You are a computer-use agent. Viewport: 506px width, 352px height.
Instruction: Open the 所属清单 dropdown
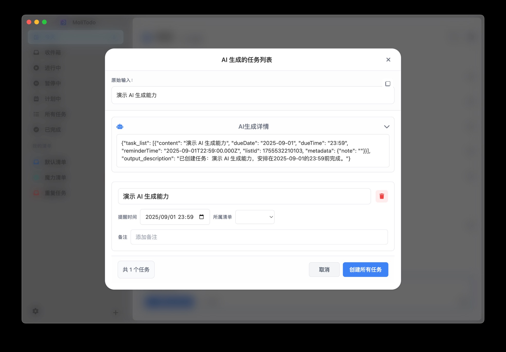pos(255,217)
